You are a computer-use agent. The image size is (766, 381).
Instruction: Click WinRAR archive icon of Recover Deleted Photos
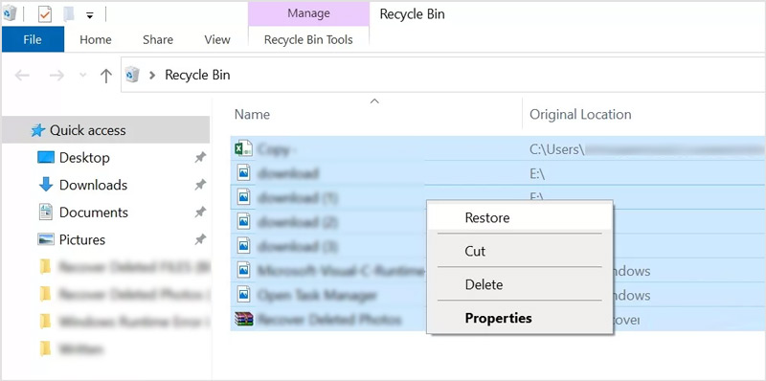pos(244,319)
